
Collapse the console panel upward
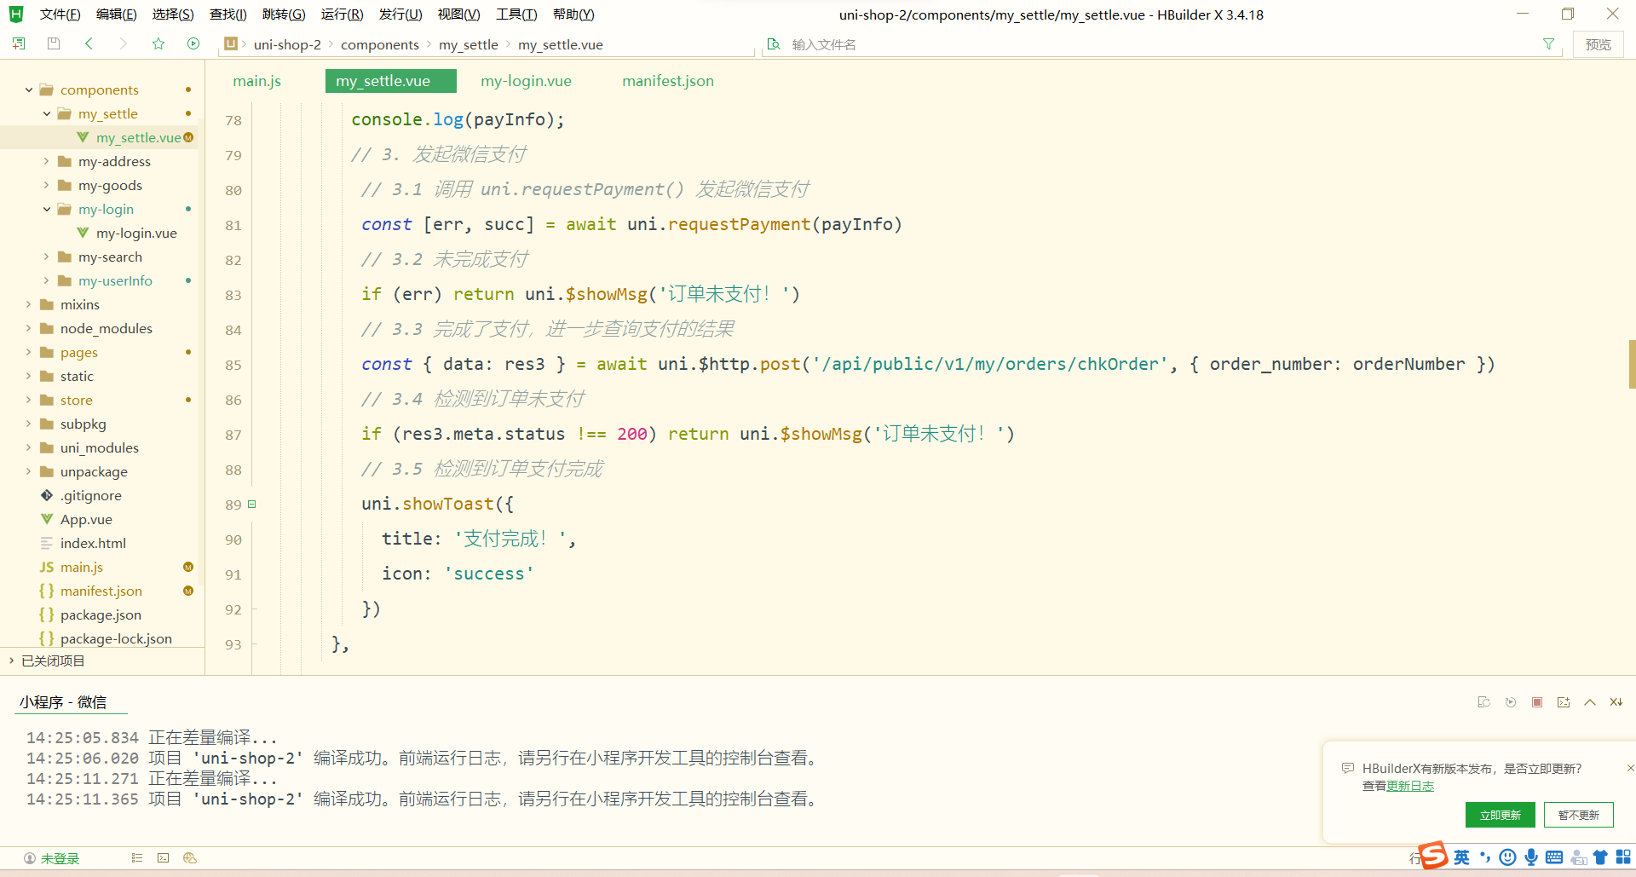[1590, 702]
